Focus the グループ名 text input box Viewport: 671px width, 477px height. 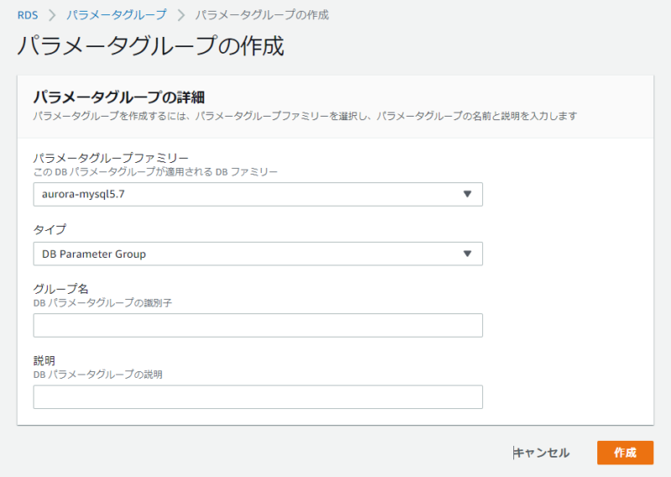point(258,325)
